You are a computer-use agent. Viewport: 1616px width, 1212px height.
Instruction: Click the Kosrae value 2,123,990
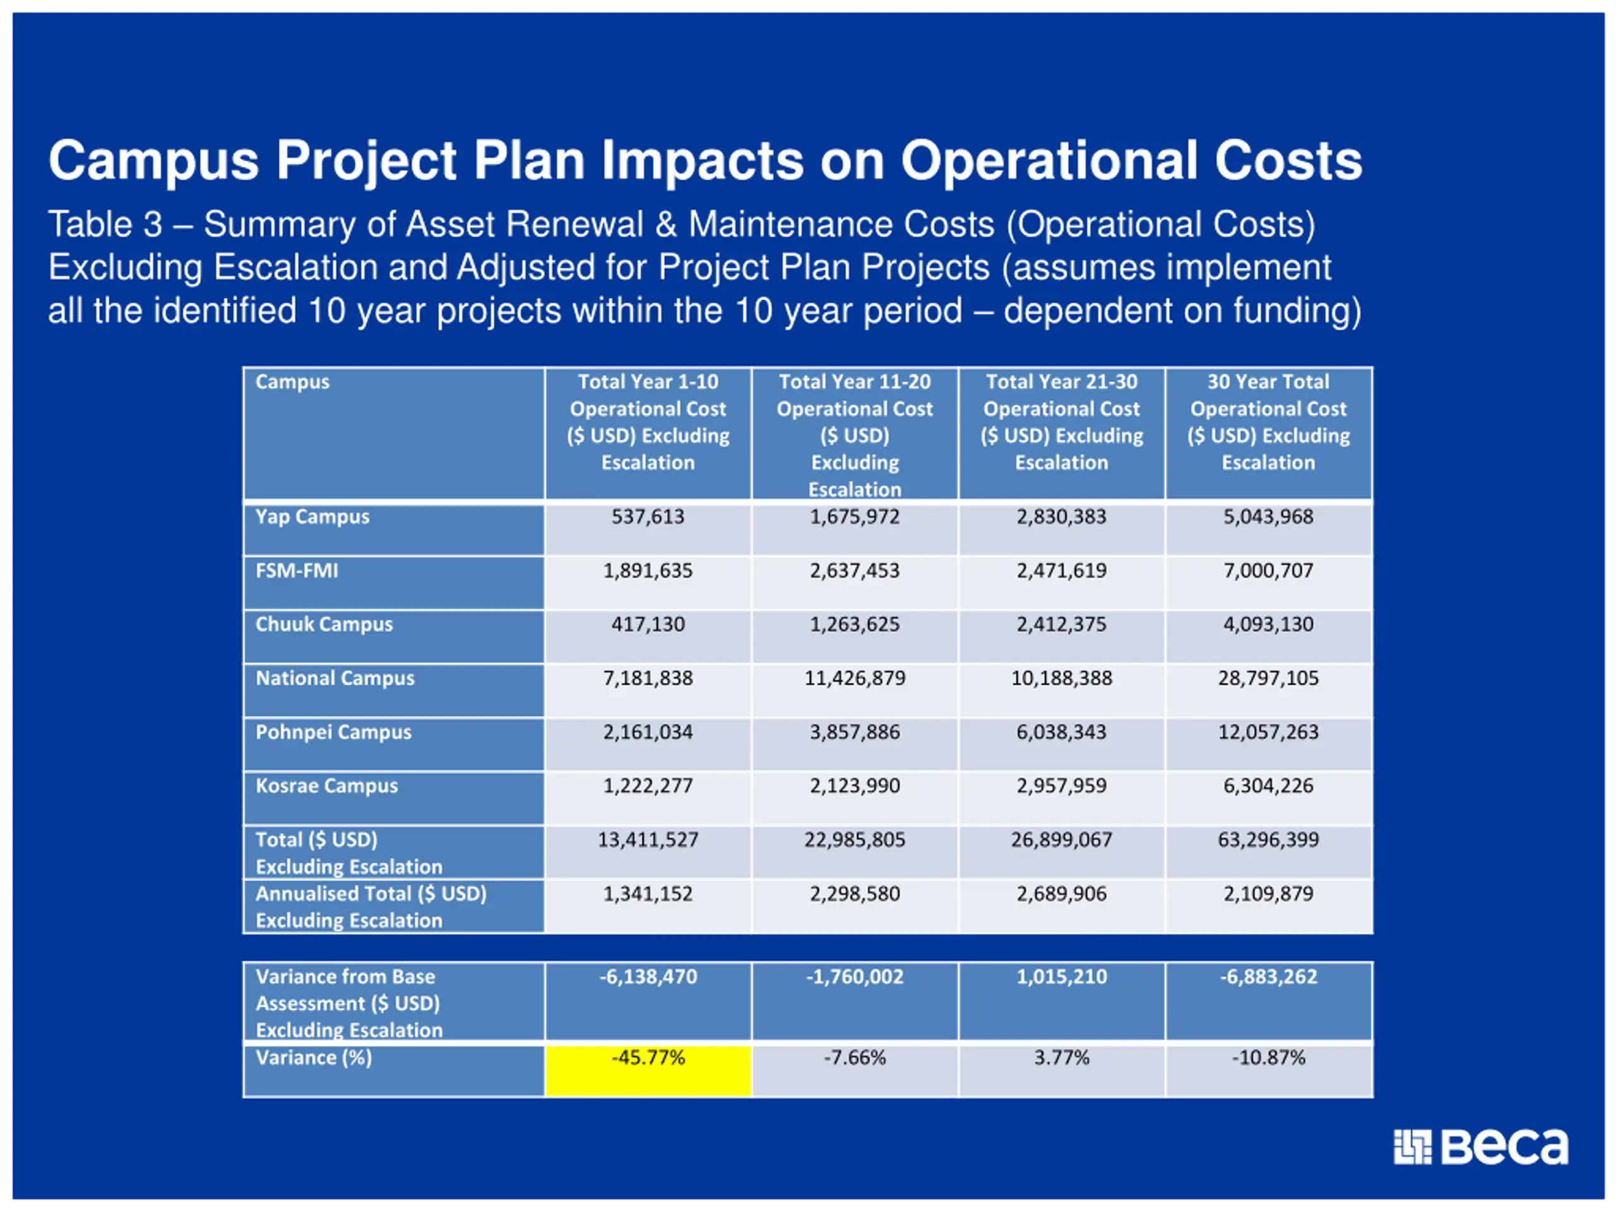855,786
